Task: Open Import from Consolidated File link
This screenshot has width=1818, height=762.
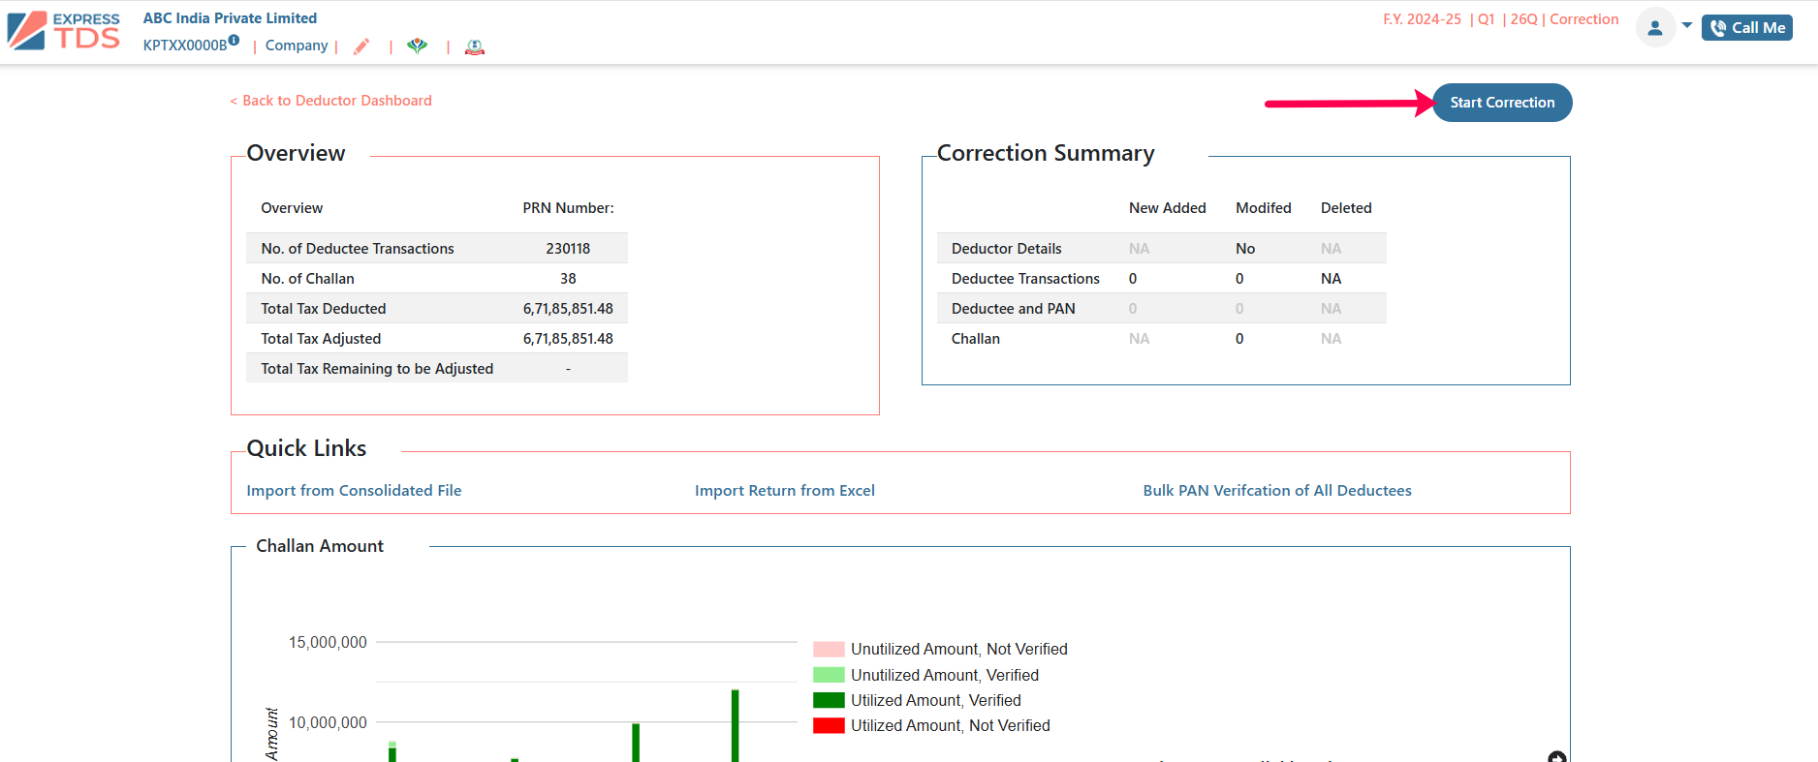Action: coord(354,491)
